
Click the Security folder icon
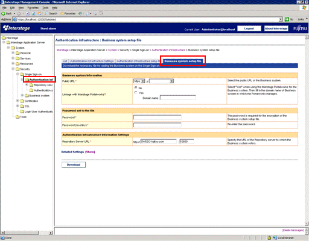pyautogui.click(x=18, y=69)
